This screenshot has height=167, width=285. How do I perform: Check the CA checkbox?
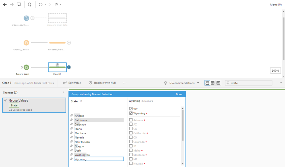(x=131, y=129)
